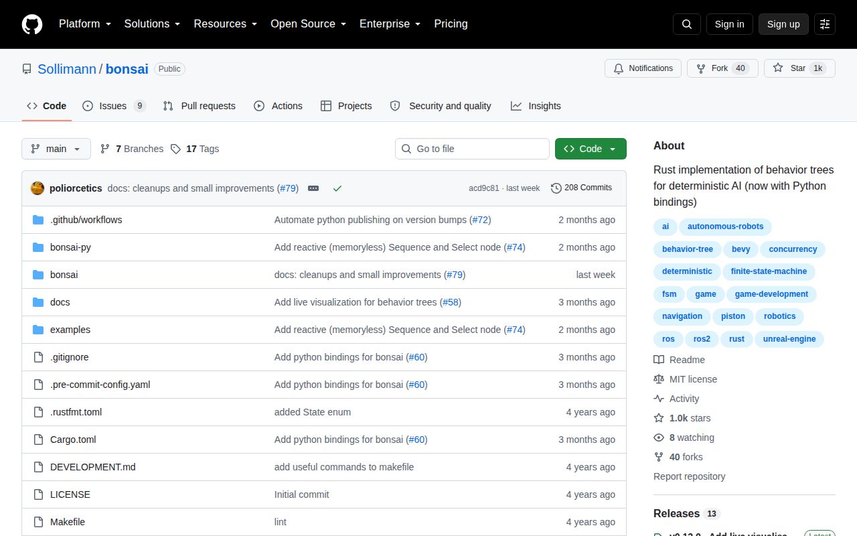Open the Actions tab
The height and width of the screenshot is (536, 857).
click(x=278, y=106)
